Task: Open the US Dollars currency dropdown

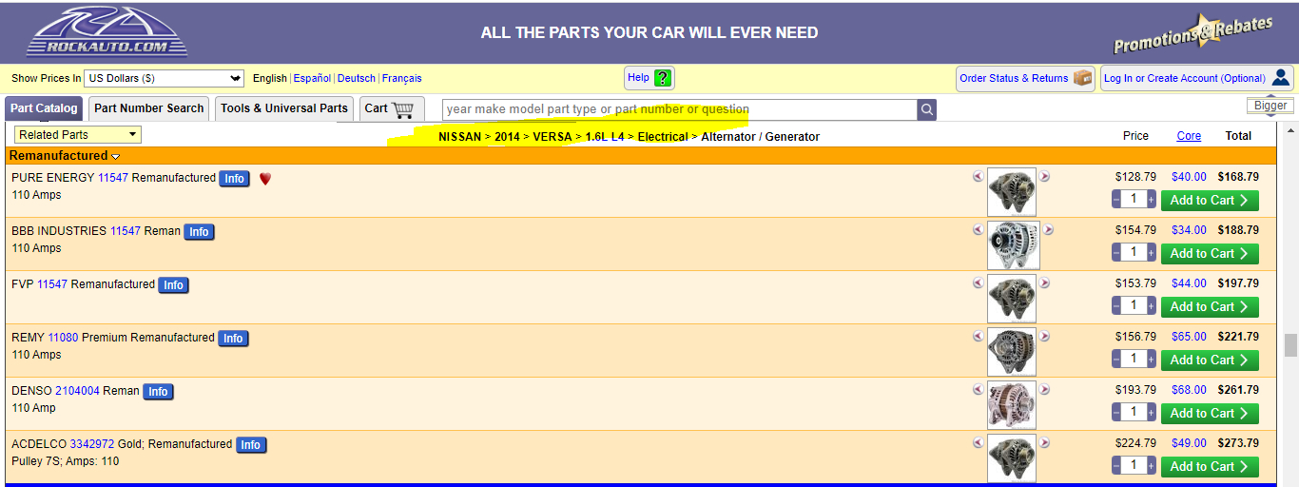Action: [x=165, y=78]
